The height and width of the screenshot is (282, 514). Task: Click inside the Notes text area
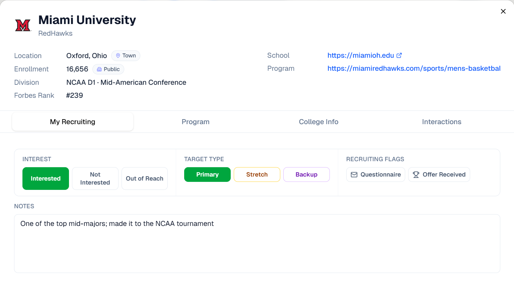pos(257,244)
